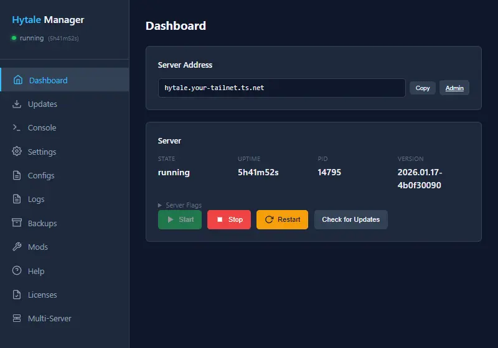Screen dimensions: 498x348
Task: Click the Settings gear icon
Action: pos(17,151)
